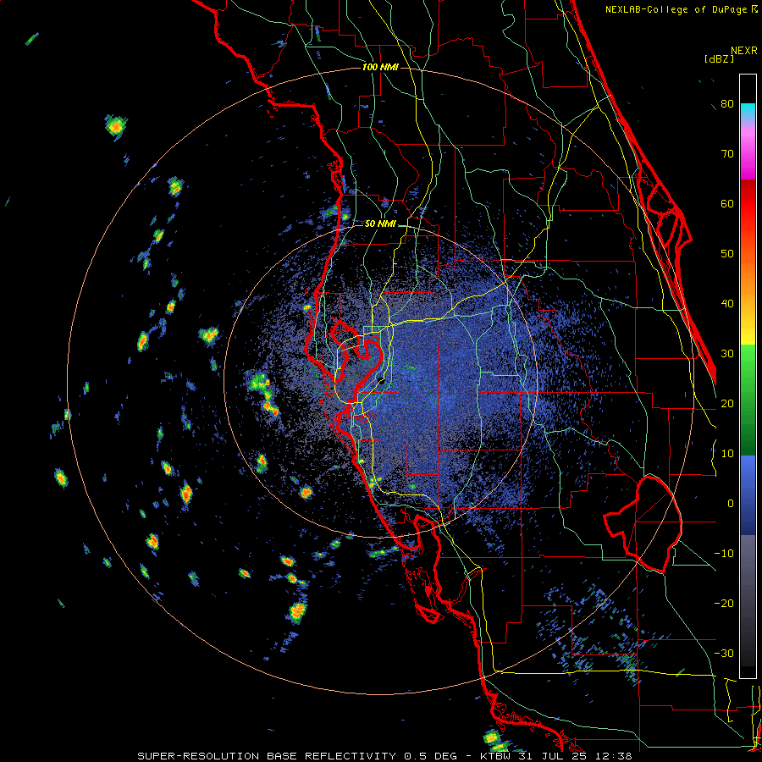The width and height of the screenshot is (762, 762).
Task: Click the SUPER-RESOLUTION BASE REFLECTIVITY caption text
Action: 266,756
